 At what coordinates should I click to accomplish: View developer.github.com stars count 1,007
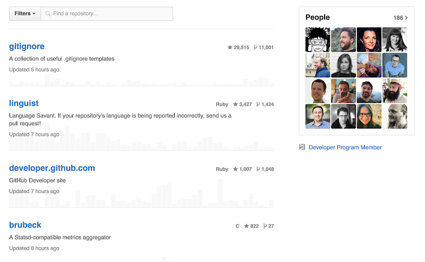[x=243, y=169]
